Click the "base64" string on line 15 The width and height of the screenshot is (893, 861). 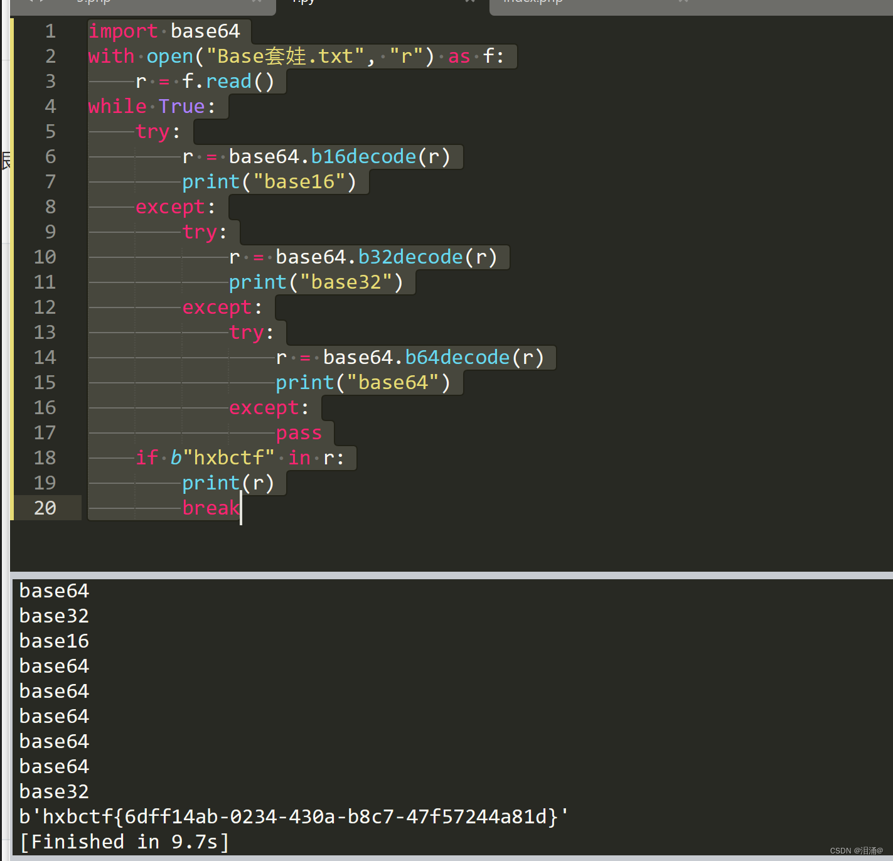coord(393,383)
